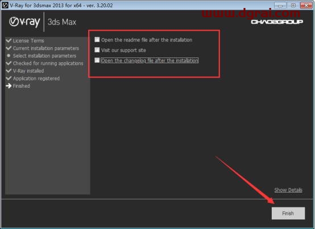Click the arrow icon beside Finished
315x229 pixels.
[x=9, y=86]
